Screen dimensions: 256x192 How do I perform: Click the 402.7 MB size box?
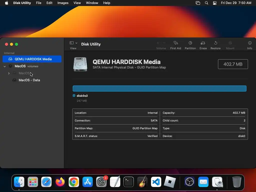click(233, 64)
